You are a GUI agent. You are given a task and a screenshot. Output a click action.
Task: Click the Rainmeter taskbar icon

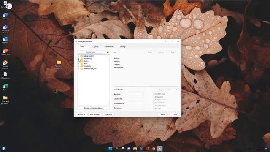pyautogui.click(x=160, y=149)
